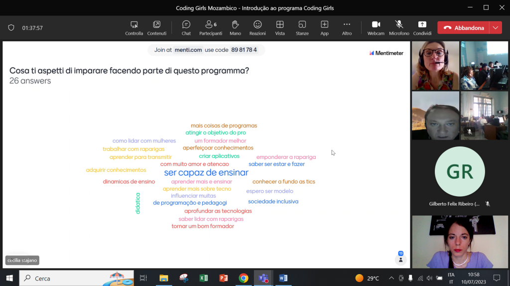Image resolution: width=510 pixels, height=286 pixels.
Task: Click the phrase 'mais coisas de programas'
Action: [224, 126]
